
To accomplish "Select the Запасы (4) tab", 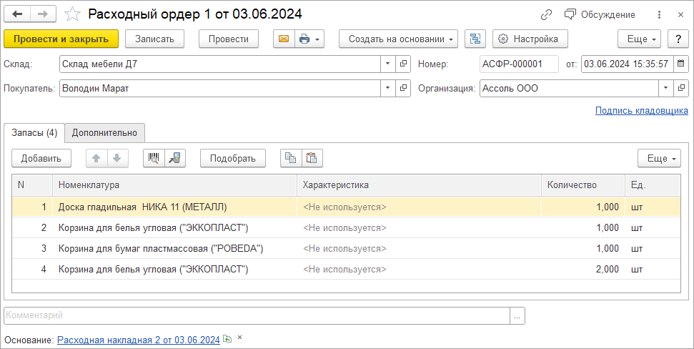I will point(34,133).
